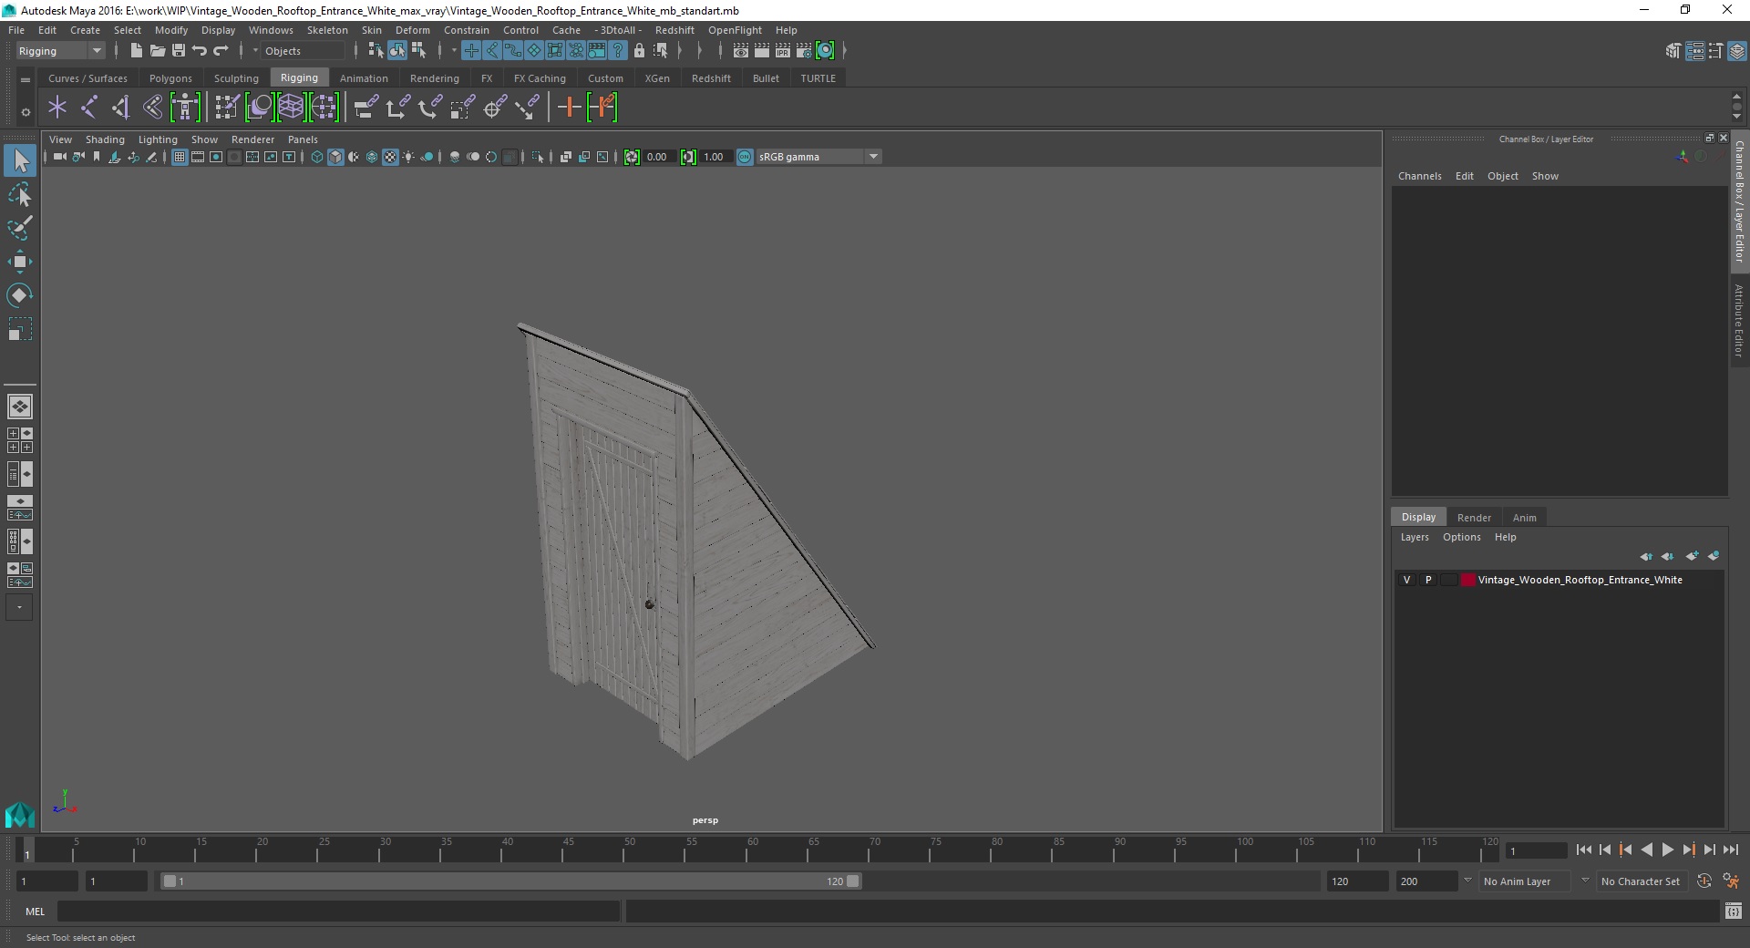
Task: Open the Skeleton menu
Action: [x=327, y=30]
